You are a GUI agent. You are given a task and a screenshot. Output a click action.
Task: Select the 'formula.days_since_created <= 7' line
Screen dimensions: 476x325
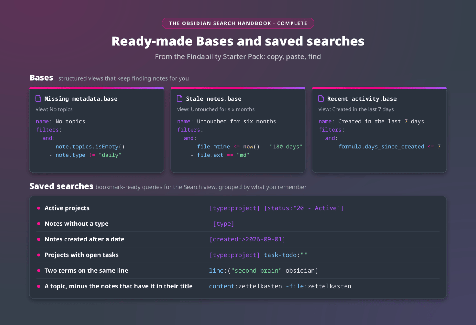(x=386, y=147)
